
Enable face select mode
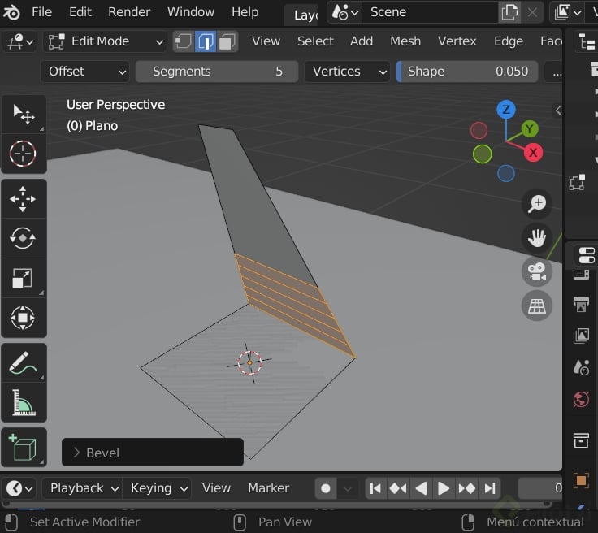tap(227, 41)
